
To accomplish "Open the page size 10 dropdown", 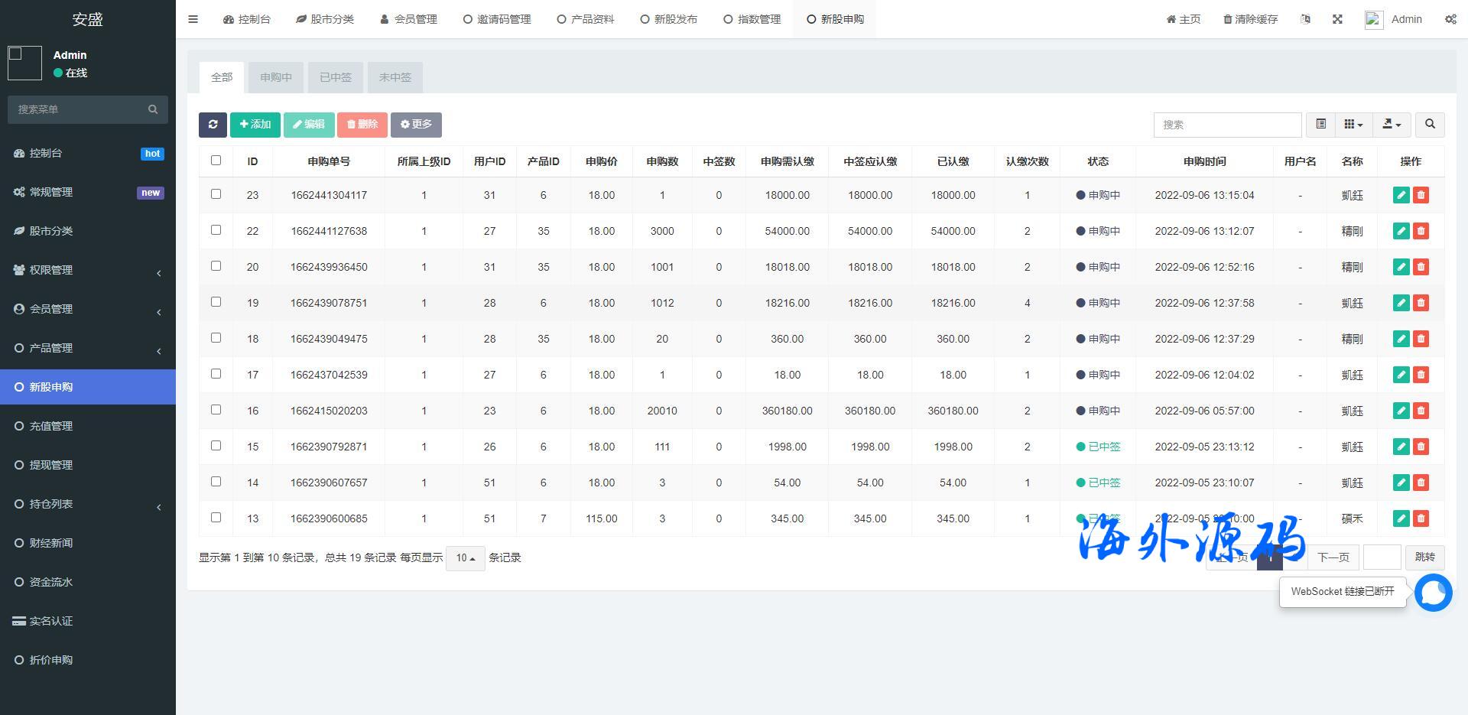I will [465, 558].
